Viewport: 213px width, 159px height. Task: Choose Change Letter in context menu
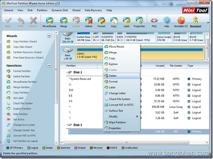click(122, 93)
